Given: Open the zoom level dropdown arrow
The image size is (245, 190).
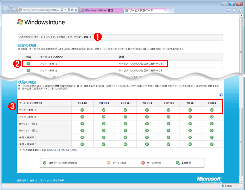Looking at the screenshot, I should pyautogui.click(x=237, y=186).
